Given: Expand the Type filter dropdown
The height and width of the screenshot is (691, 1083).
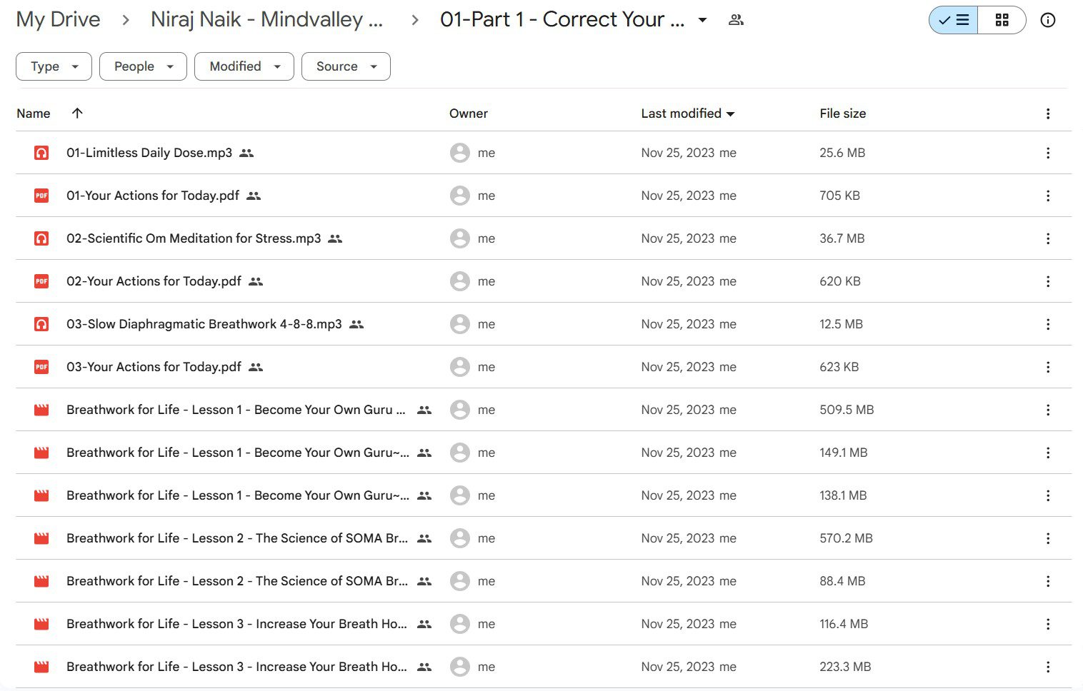Looking at the screenshot, I should [x=54, y=66].
